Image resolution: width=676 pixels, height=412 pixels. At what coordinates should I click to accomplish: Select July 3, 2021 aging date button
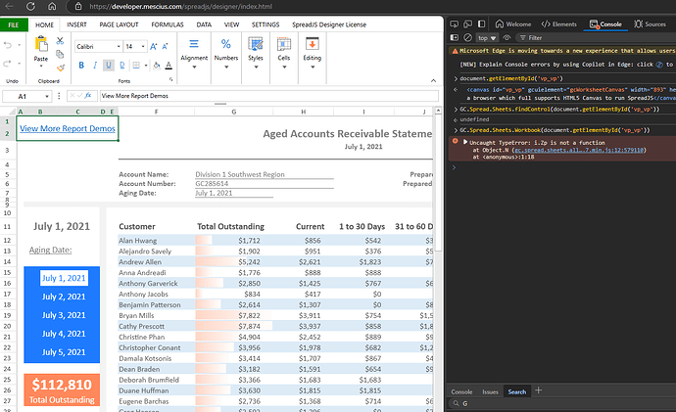(x=64, y=315)
